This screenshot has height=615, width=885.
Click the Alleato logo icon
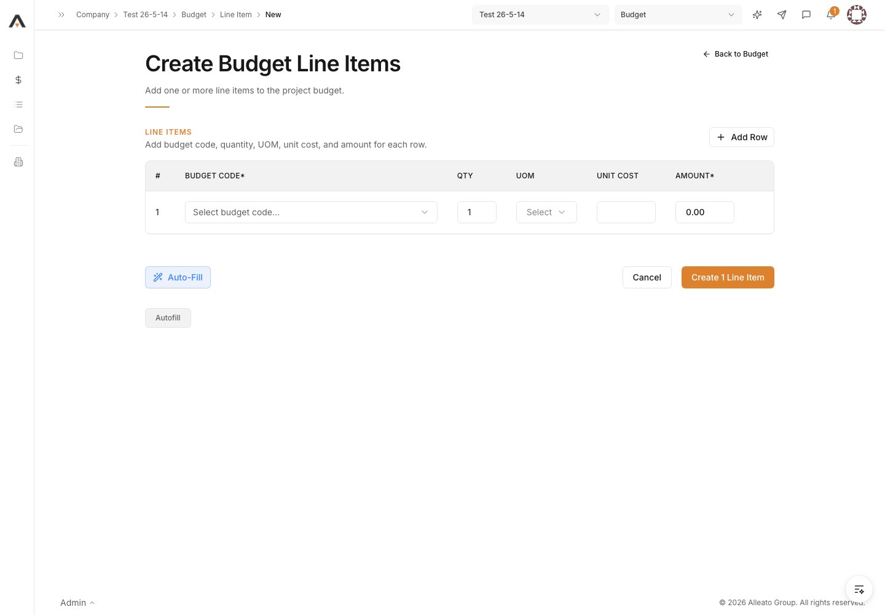[17, 22]
